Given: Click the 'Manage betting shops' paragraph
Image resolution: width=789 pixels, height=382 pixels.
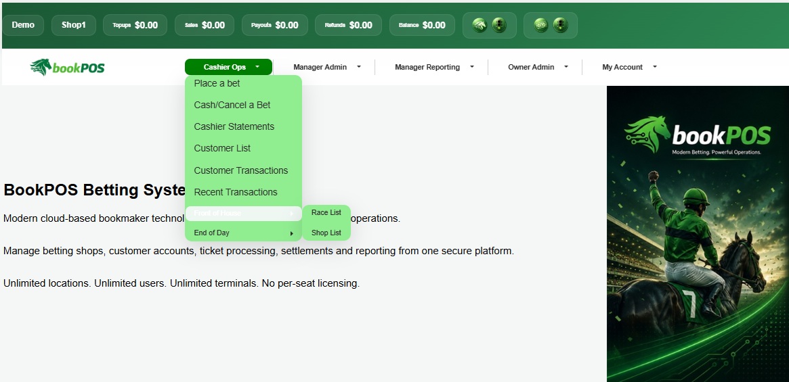Looking at the screenshot, I should click(259, 251).
